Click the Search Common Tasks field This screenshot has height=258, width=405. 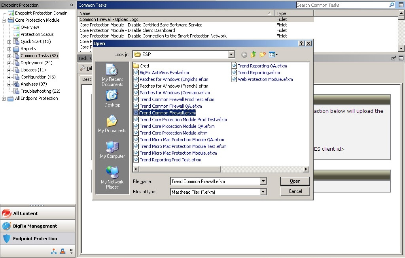[x=343, y=5]
